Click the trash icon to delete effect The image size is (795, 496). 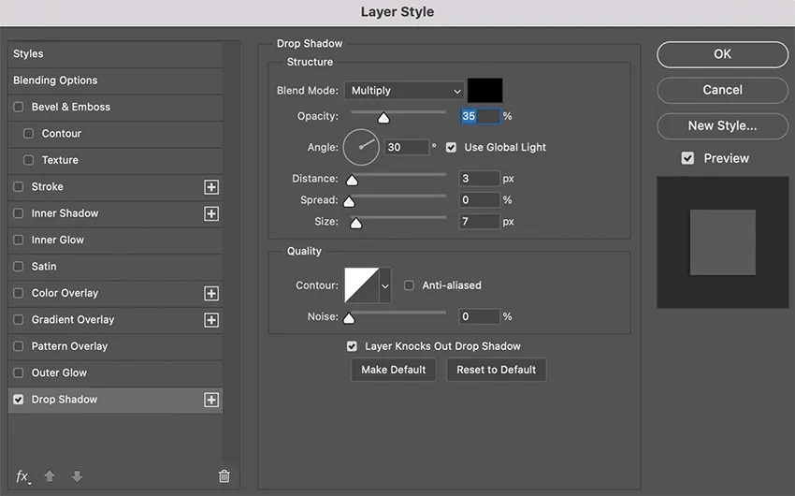coord(224,476)
